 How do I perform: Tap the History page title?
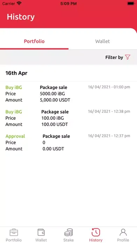(21, 17)
